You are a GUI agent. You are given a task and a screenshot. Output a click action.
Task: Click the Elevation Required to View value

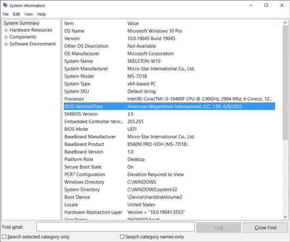click(156, 174)
